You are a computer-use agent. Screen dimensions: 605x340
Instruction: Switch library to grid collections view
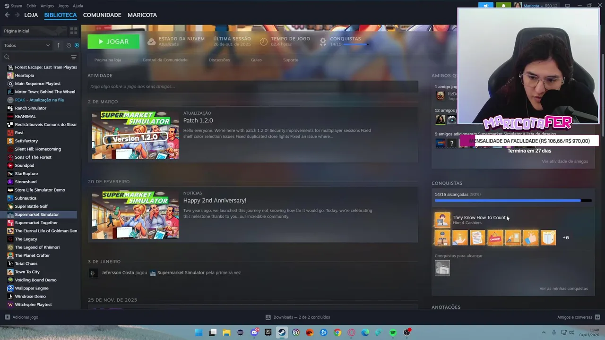click(x=74, y=31)
